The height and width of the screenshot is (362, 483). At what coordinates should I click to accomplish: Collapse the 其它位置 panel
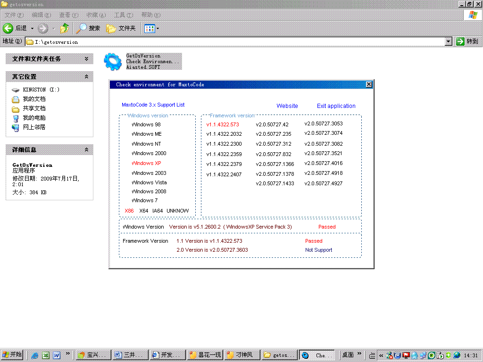coord(87,76)
